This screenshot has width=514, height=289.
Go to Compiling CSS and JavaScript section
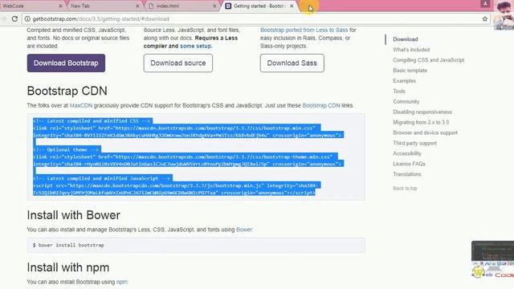coord(428,60)
